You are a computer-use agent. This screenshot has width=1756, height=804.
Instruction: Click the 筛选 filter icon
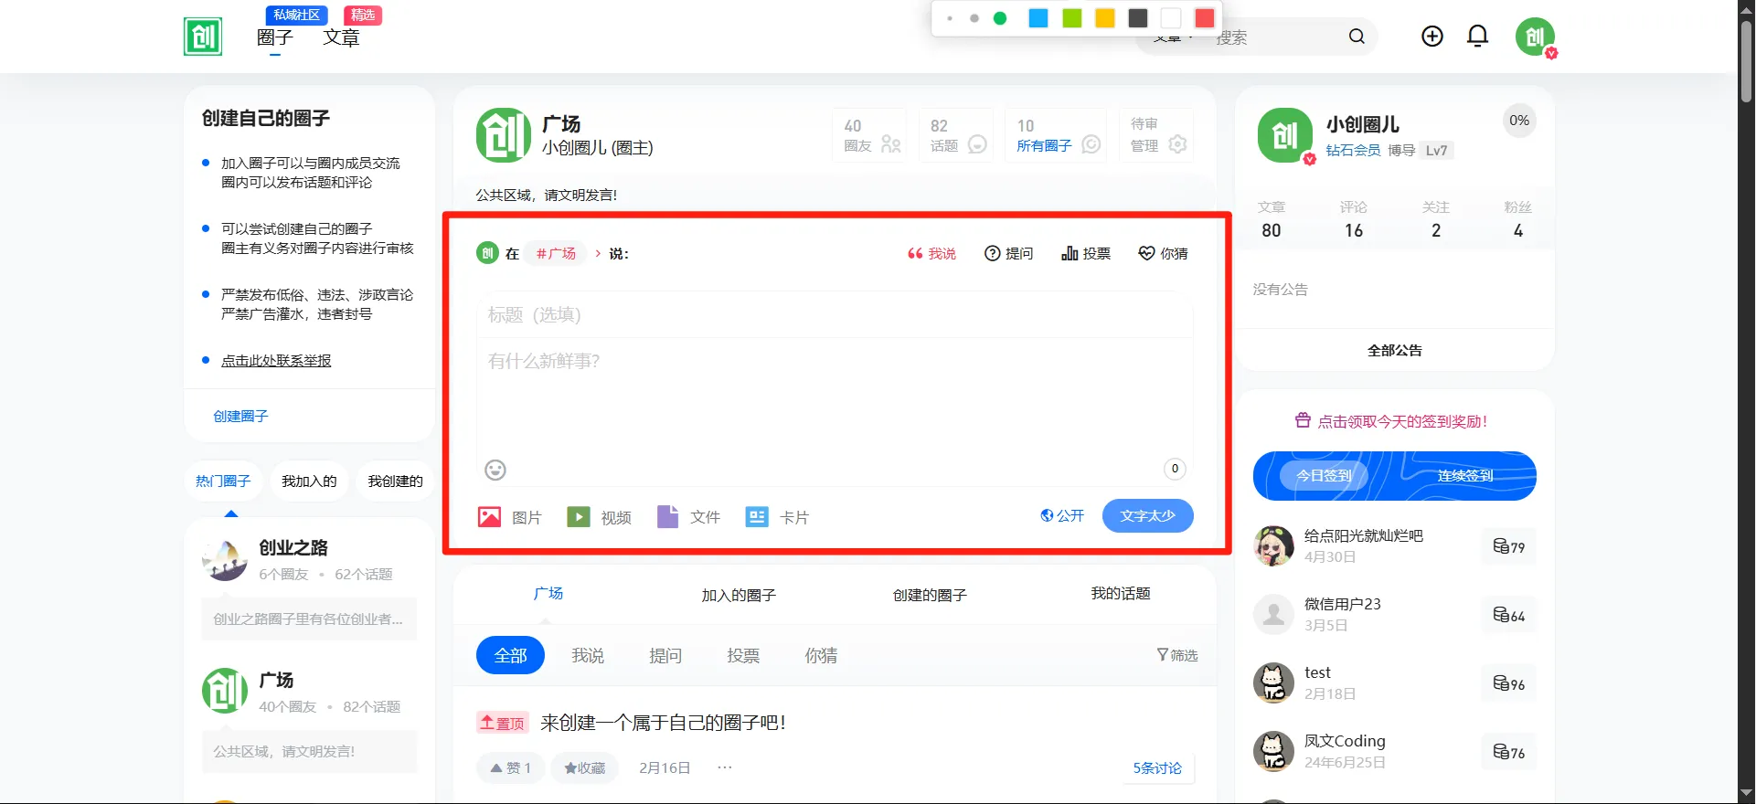(1176, 655)
